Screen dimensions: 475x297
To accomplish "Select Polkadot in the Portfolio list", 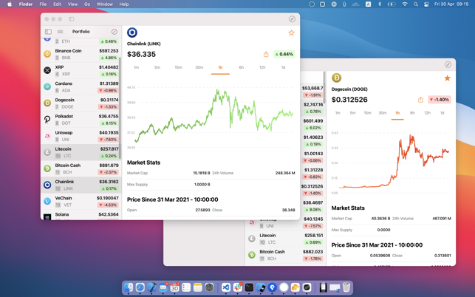I will (81, 120).
